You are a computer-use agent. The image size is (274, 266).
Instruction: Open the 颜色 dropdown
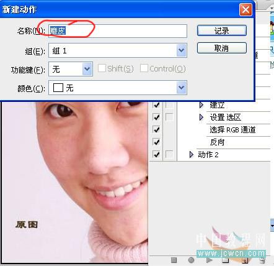[x=118, y=88]
